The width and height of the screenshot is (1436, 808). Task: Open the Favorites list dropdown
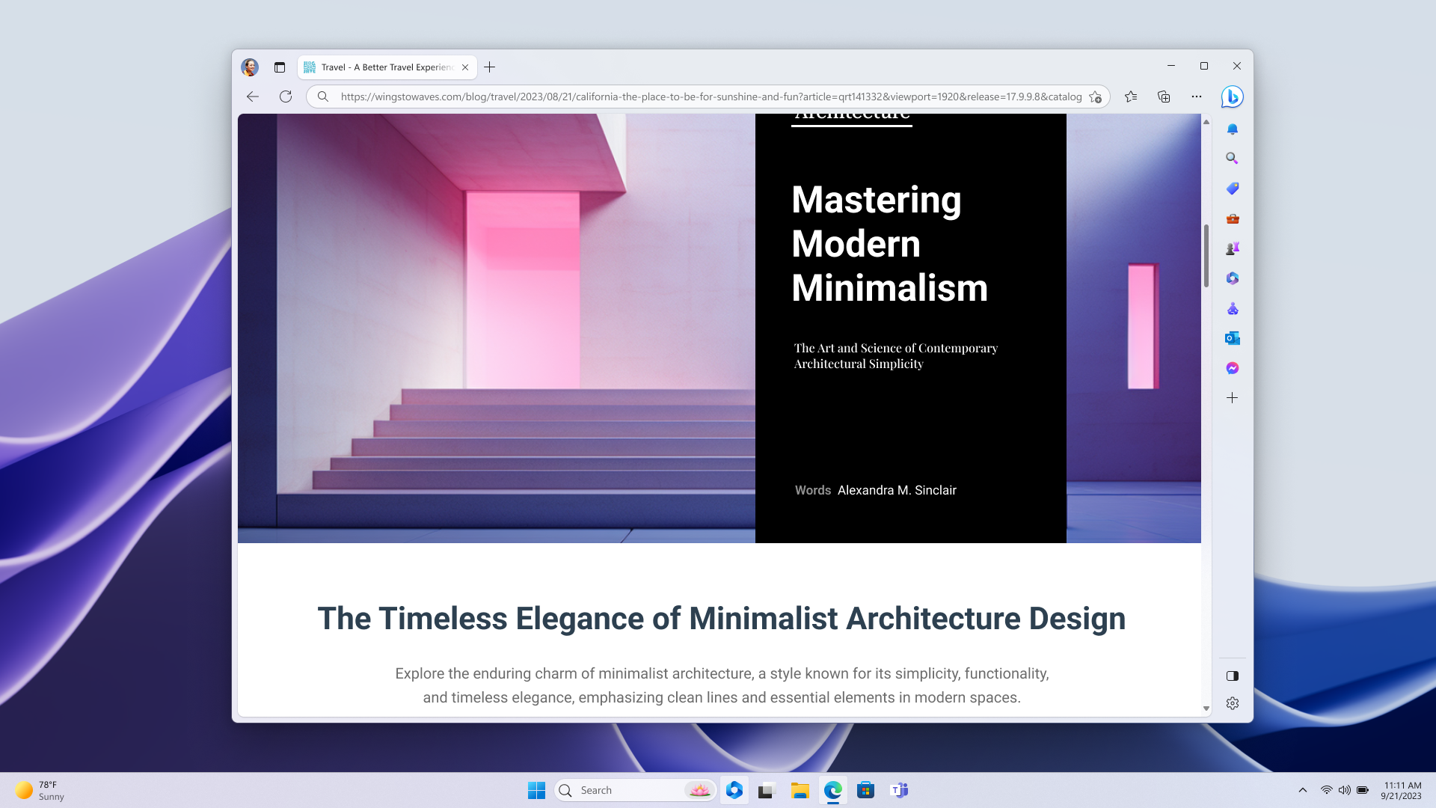pos(1131,97)
